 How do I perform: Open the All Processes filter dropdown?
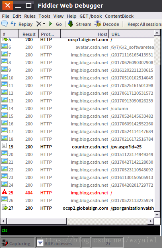(x=59, y=243)
